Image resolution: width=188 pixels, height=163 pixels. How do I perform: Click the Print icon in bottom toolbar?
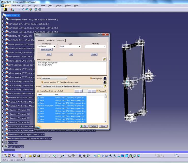pos(38,156)
